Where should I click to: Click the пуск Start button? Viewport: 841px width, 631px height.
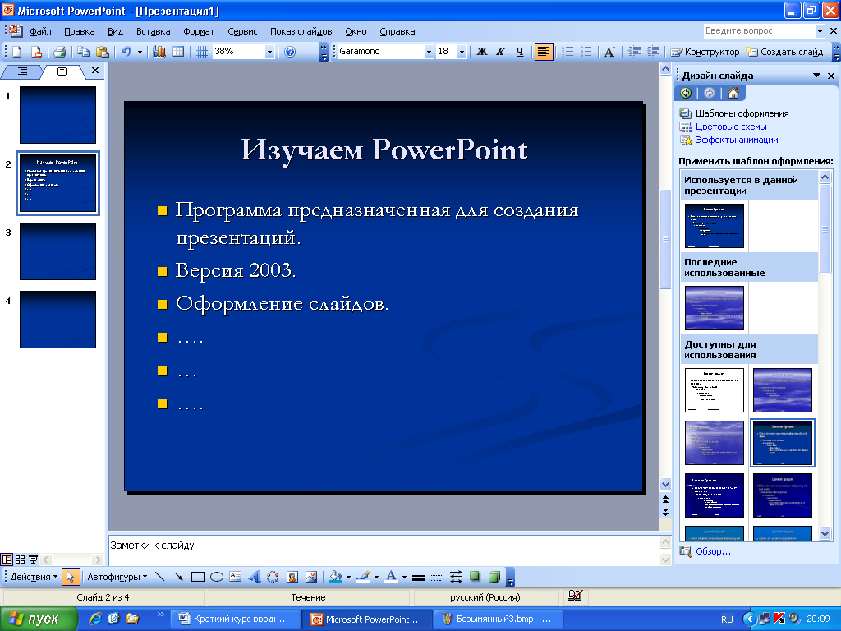[x=38, y=619]
